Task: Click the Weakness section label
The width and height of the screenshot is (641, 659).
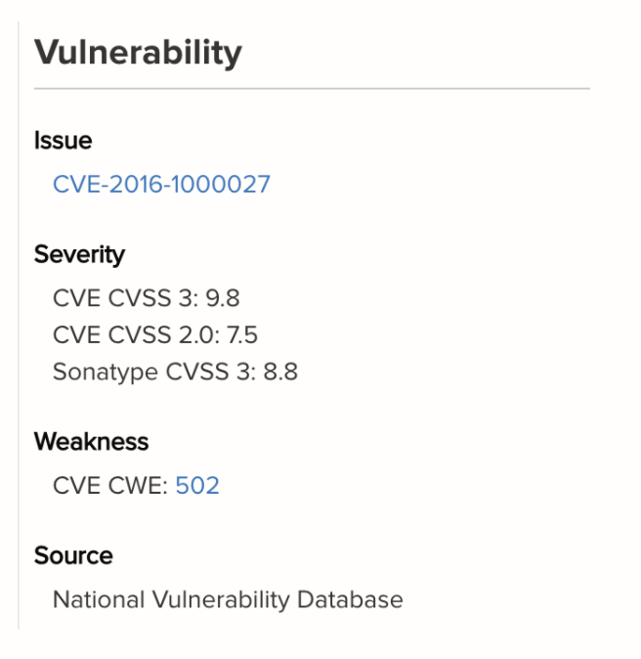Action: [x=91, y=442]
